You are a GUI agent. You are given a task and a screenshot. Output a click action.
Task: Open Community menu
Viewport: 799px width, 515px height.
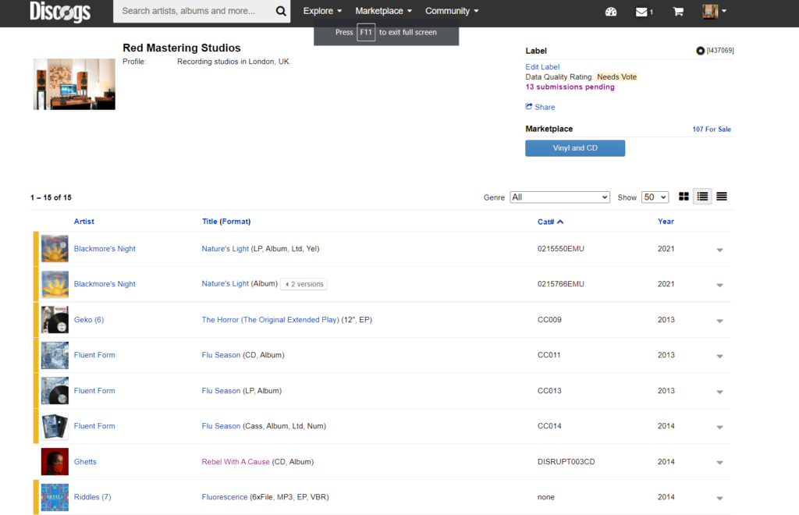(x=452, y=11)
